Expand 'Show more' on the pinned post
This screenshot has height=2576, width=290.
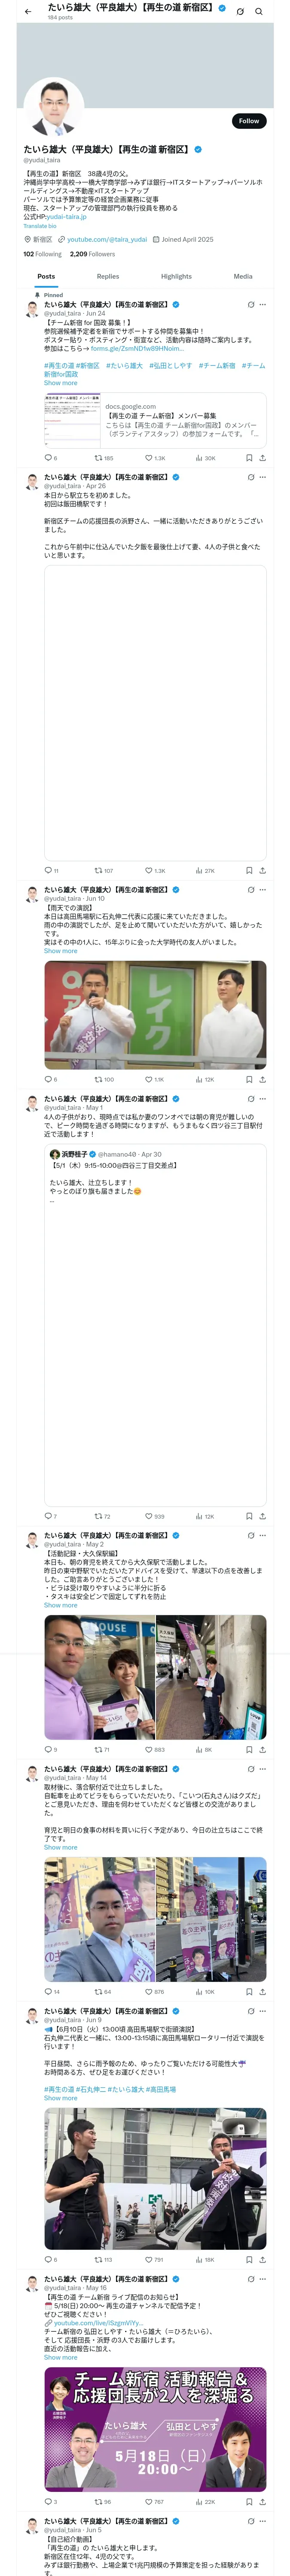[x=60, y=383]
